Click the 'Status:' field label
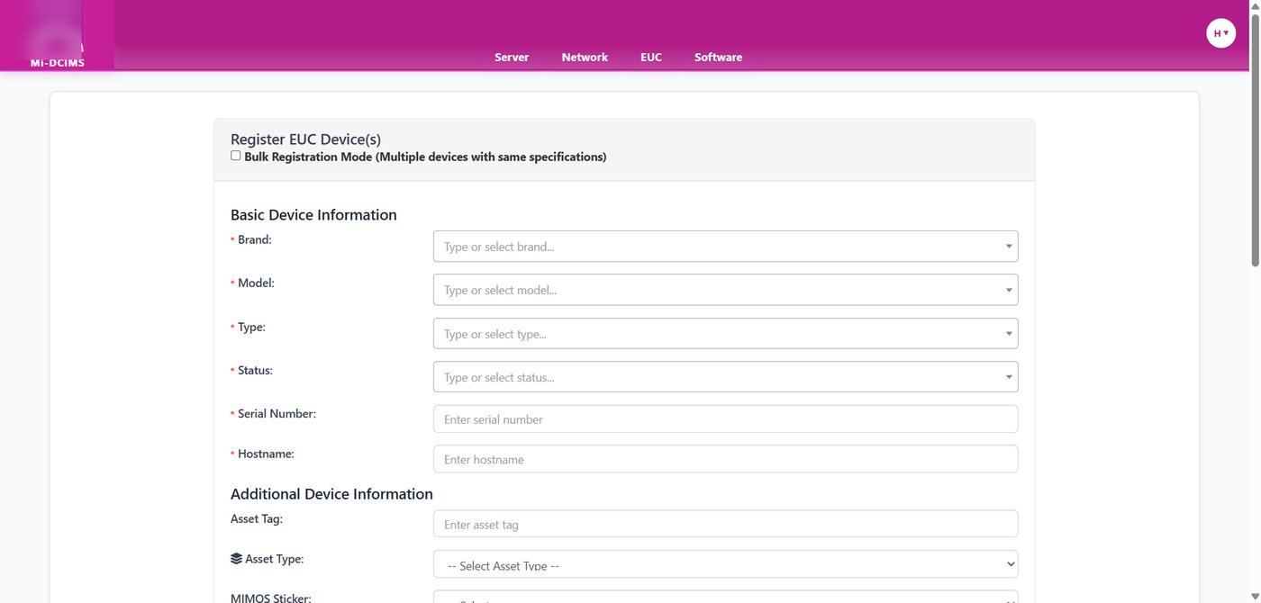Image resolution: width=1261 pixels, height=603 pixels. [255, 371]
